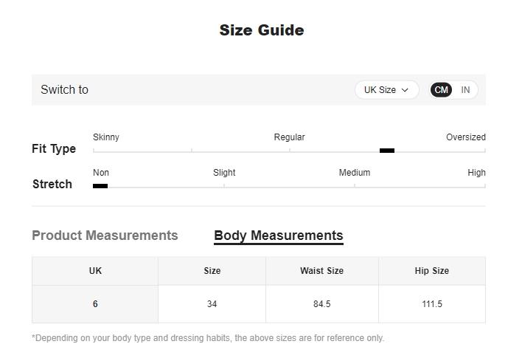Viewport: 508px width, 361px height.
Task: Click the Skinny fit label
Action: click(106, 137)
